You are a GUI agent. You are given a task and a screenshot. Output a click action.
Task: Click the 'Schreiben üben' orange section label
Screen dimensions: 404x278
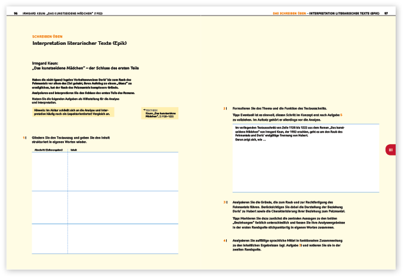(47, 36)
